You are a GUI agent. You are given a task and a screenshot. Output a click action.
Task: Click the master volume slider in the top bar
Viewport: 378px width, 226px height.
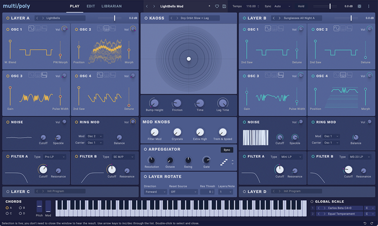tap(324, 6)
